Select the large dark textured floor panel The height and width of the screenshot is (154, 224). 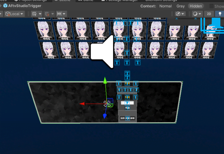point(105,102)
